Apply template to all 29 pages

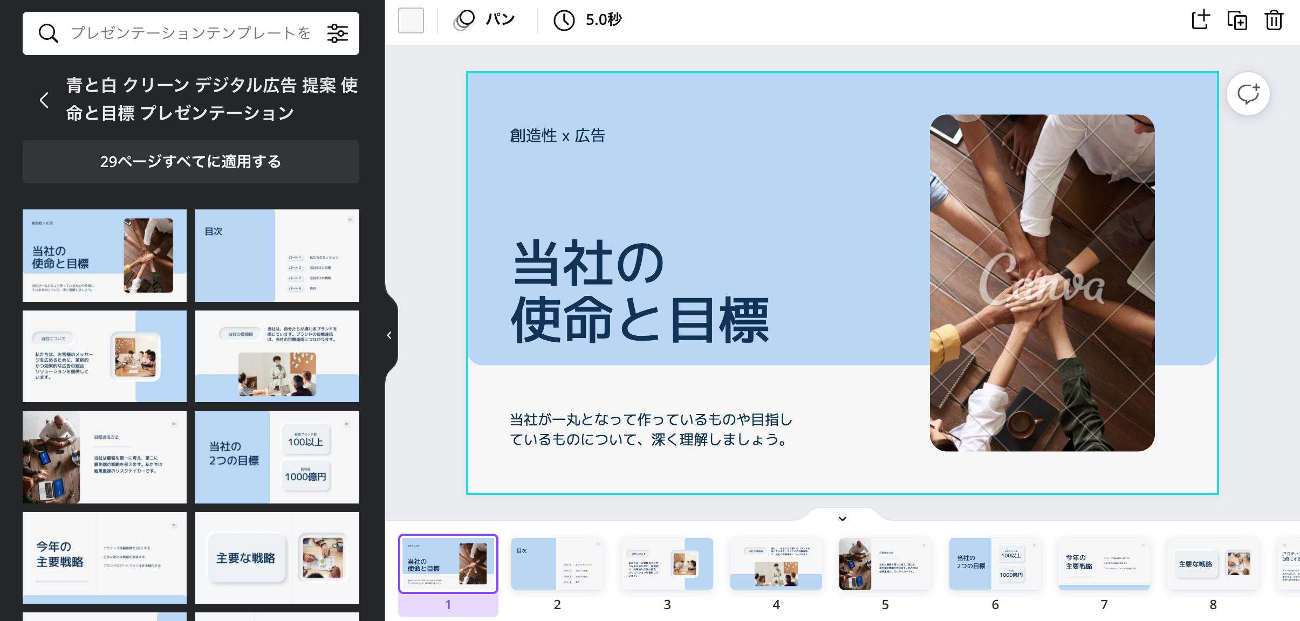click(x=190, y=161)
